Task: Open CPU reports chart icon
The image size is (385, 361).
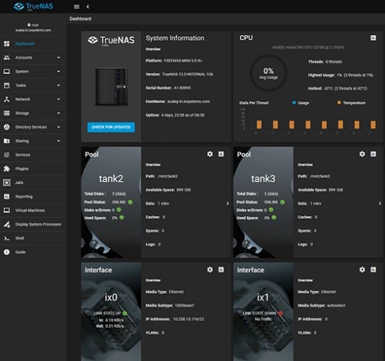Action: coord(373,38)
